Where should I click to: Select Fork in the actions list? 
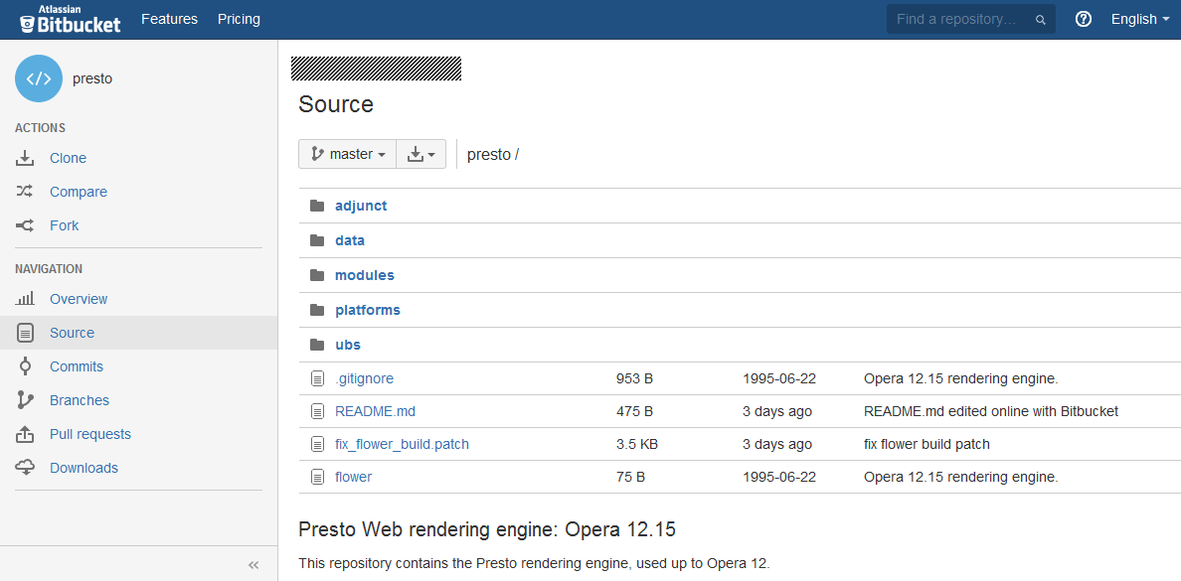click(64, 225)
